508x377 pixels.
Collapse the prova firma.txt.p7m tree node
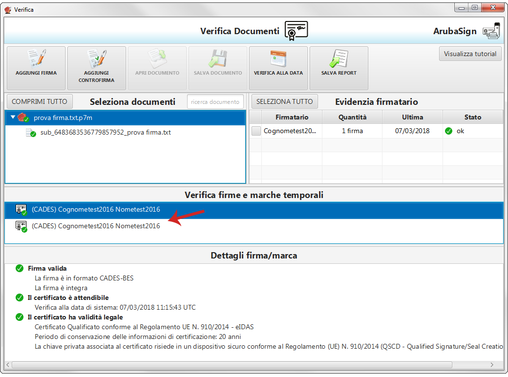coord(13,118)
